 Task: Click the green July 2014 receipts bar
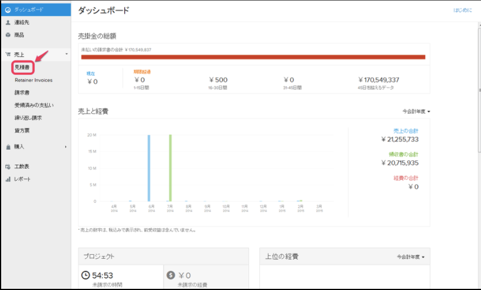(170, 168)
